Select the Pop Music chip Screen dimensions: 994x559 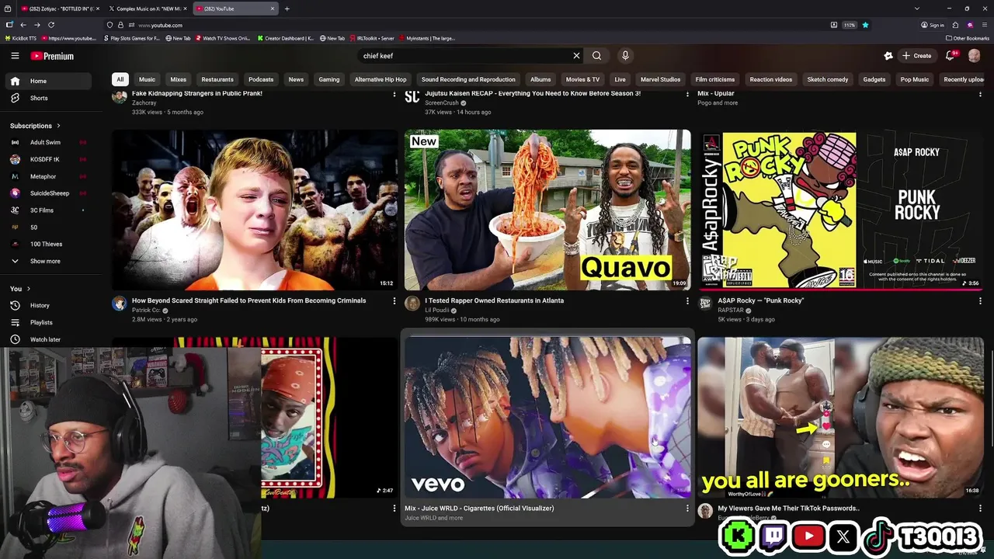[x=915, y=79]
